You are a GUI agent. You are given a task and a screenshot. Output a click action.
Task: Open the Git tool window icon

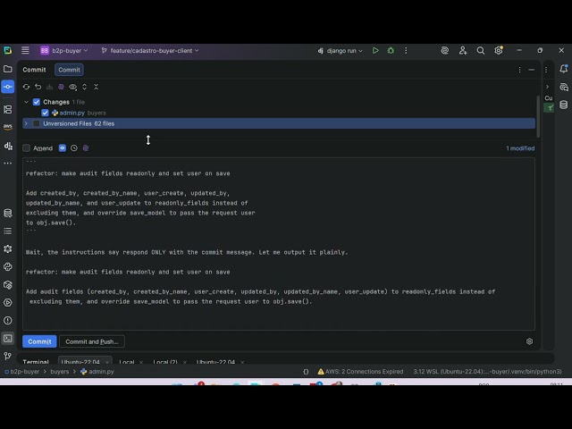point(8,356)
